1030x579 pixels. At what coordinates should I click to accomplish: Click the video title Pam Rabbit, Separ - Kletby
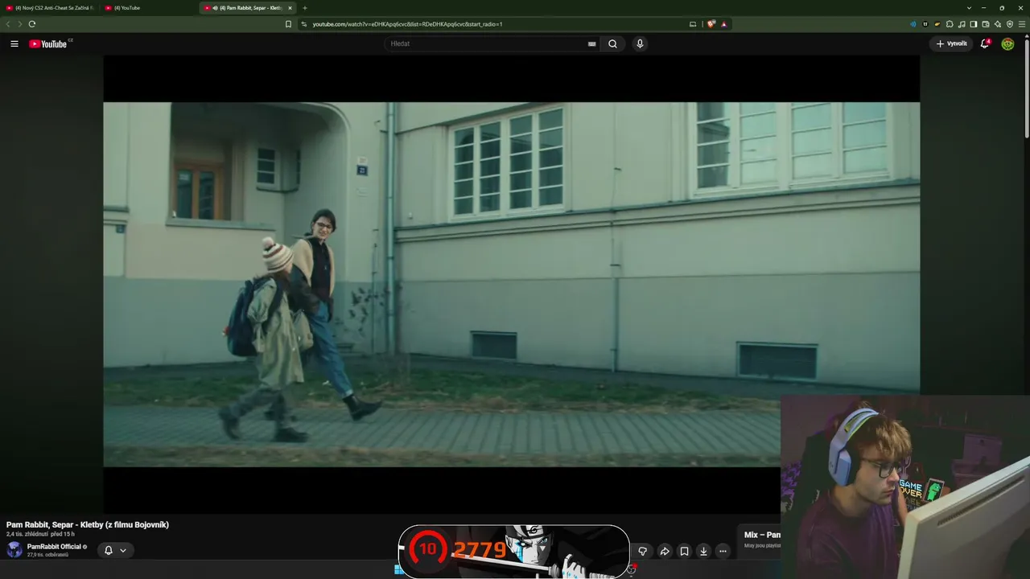[88, 525]
